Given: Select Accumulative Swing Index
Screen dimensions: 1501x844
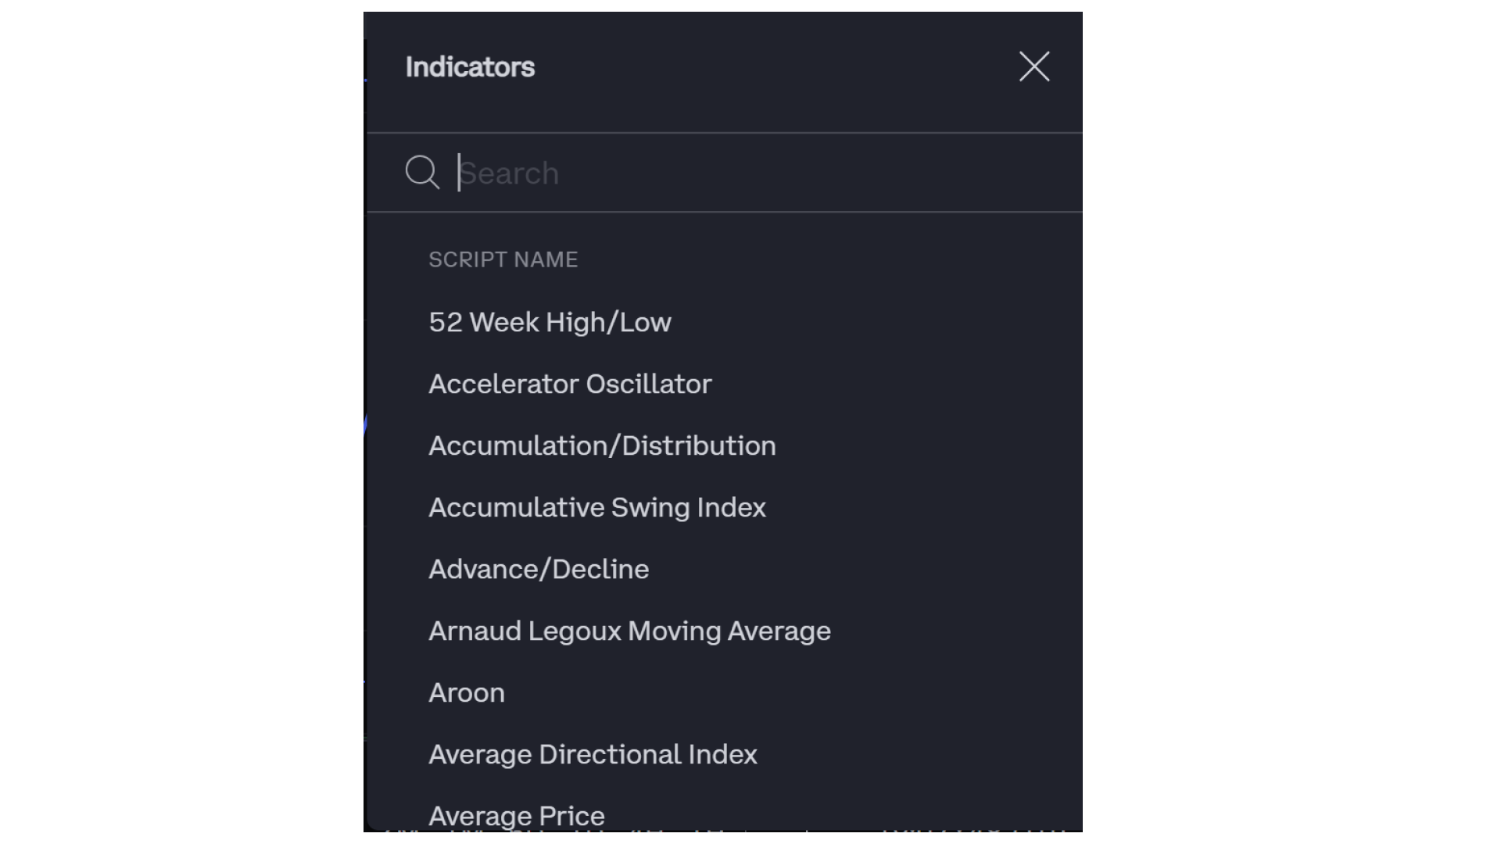Looking at the screenshot, I should [596, 507].
